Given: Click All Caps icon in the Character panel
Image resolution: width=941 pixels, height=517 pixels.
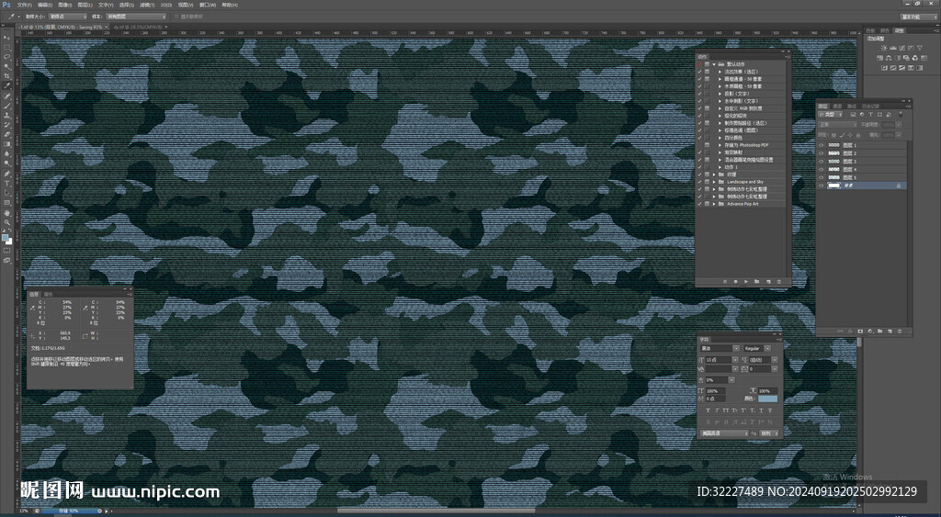Looking at the screenshot, I should (726, 410).
